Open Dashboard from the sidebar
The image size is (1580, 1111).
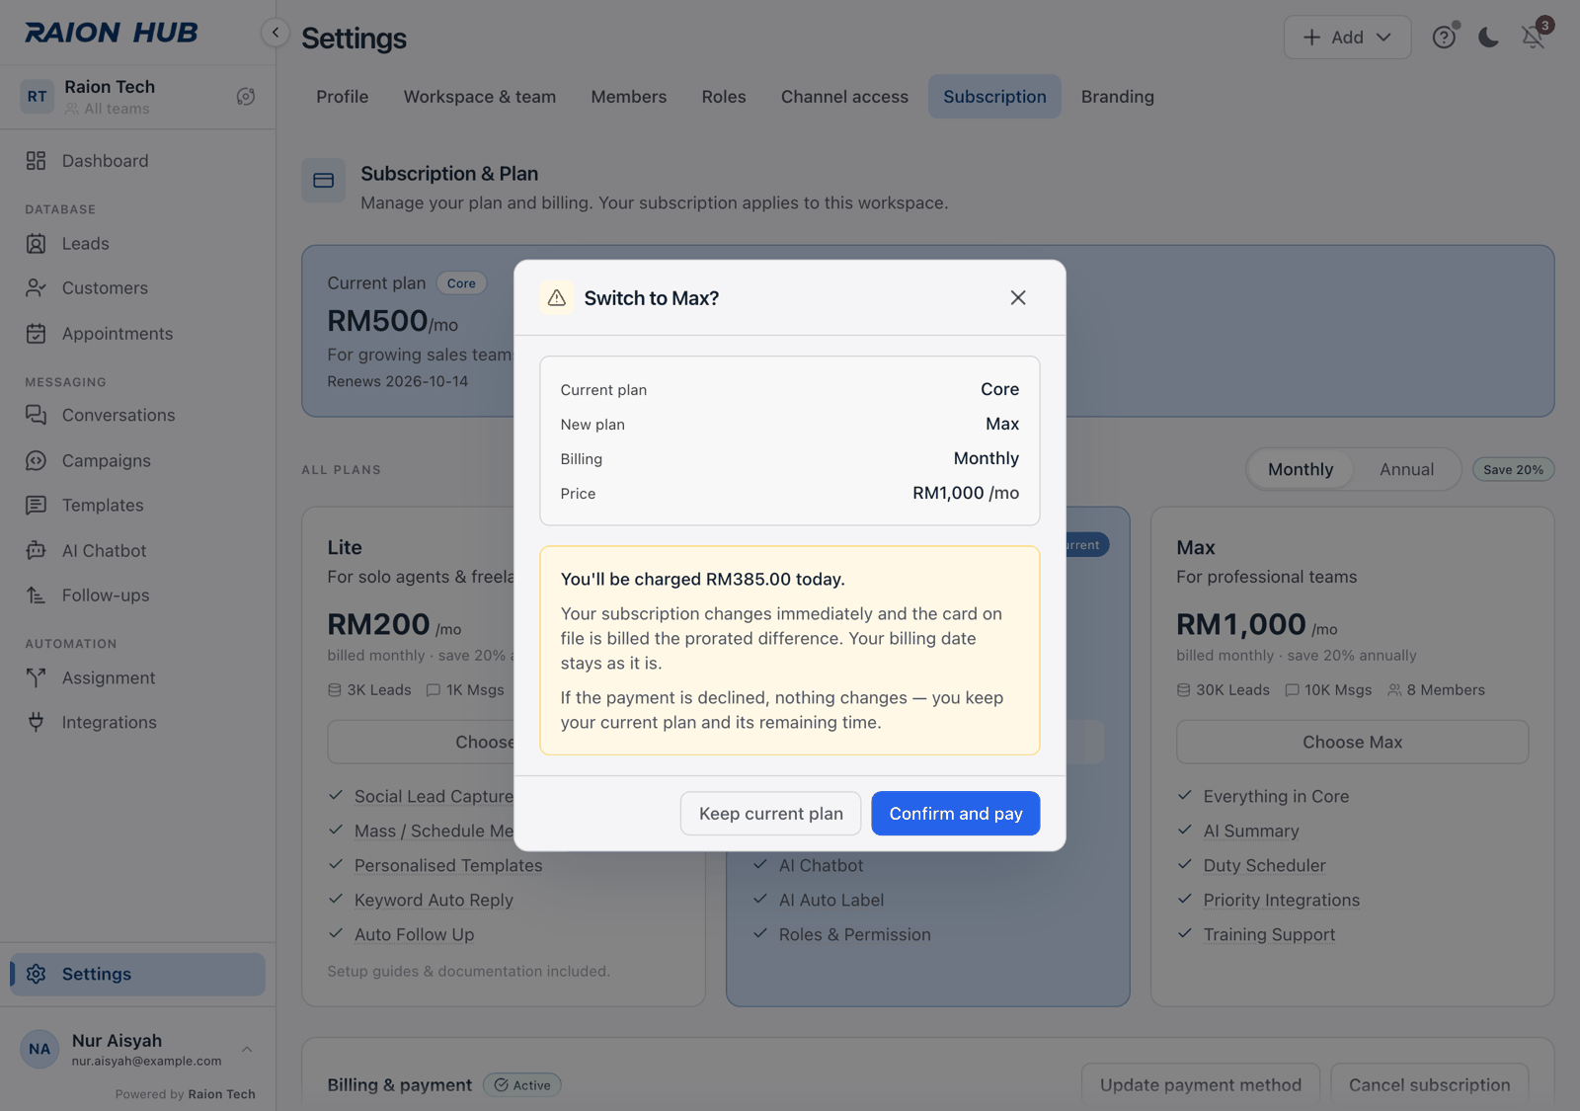click(137, 161)
